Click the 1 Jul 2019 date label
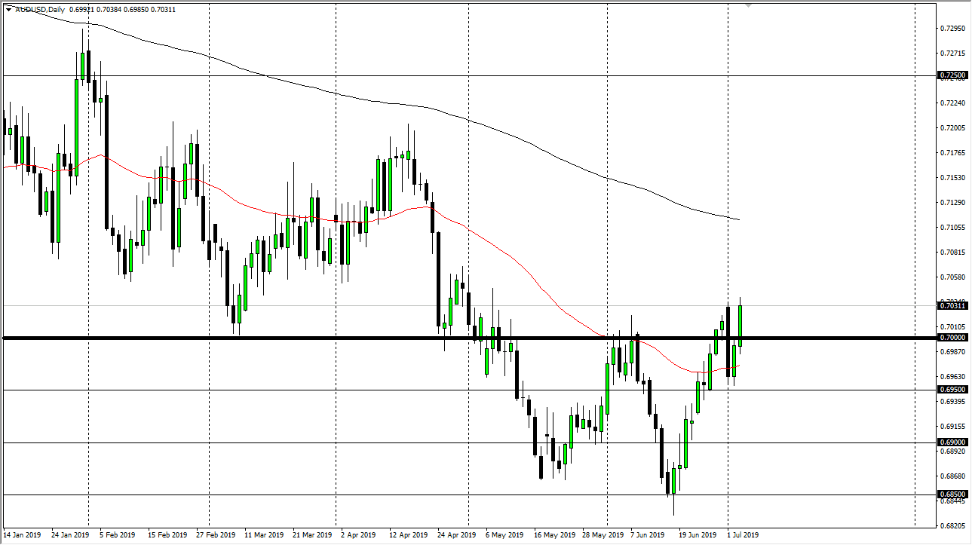The width and height of the screenshot is (972, 545). [x=744, y=535]
